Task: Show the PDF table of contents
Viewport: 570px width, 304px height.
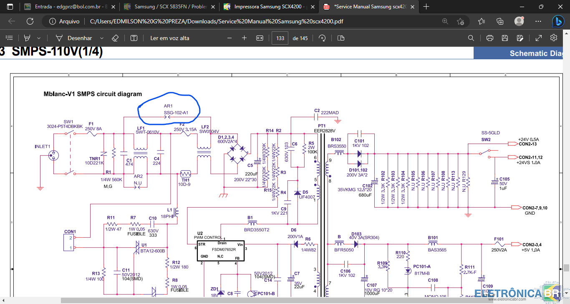Action: 9,38
